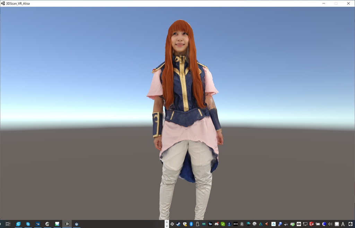Image resolution: width=355 pixels, height=228 pixels.
Task: Open the volume speaker control
Action: (330, 224)
